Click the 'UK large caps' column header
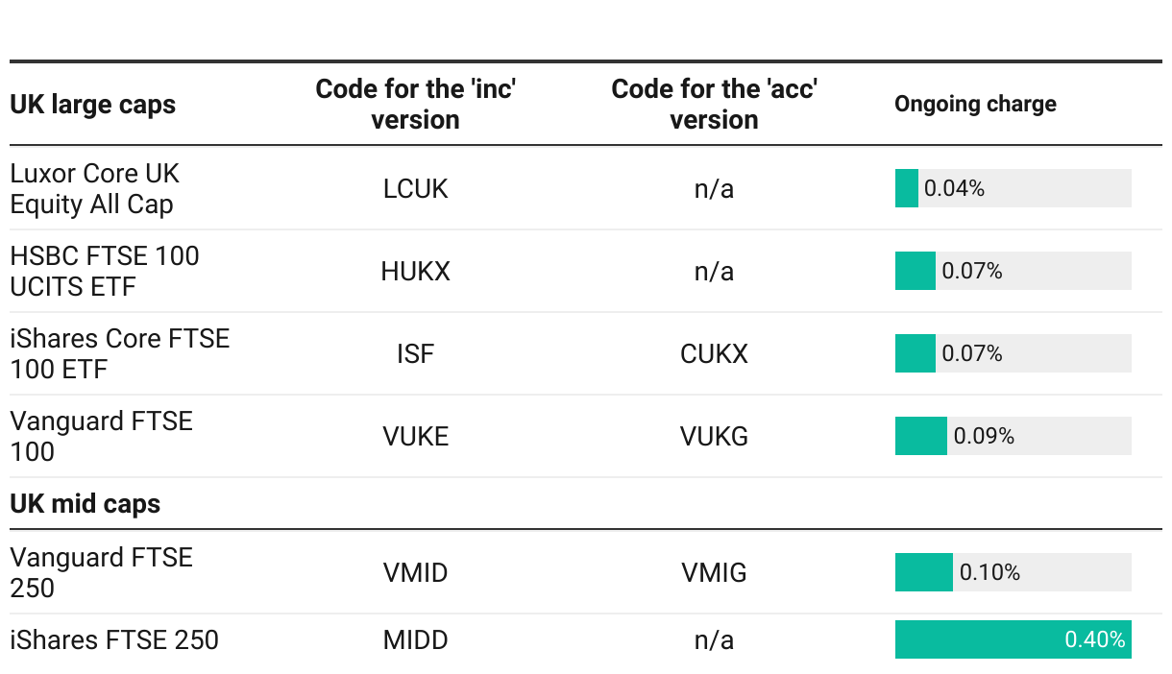The image size is (1172, 674). pos(92,104)
